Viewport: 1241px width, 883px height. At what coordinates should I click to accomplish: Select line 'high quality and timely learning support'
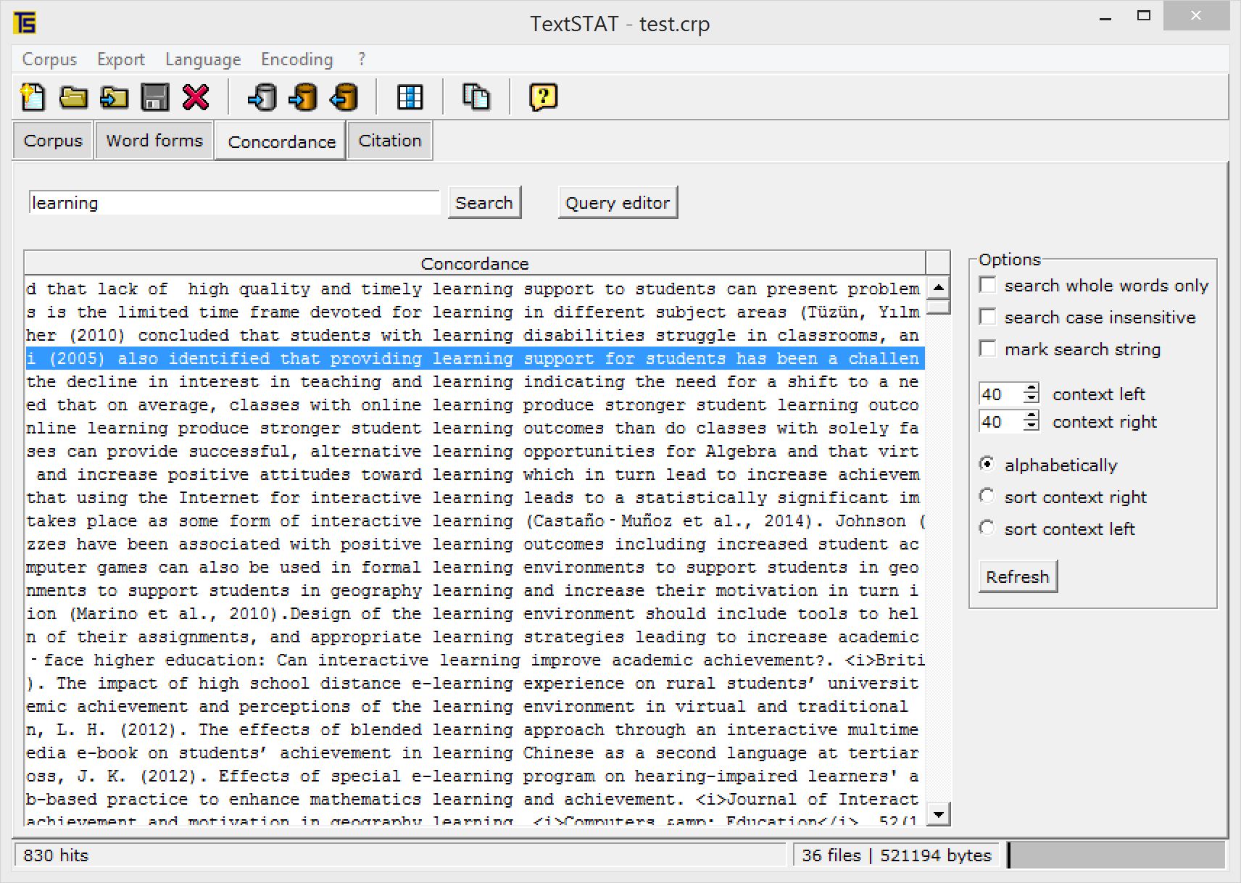point(475,289)
